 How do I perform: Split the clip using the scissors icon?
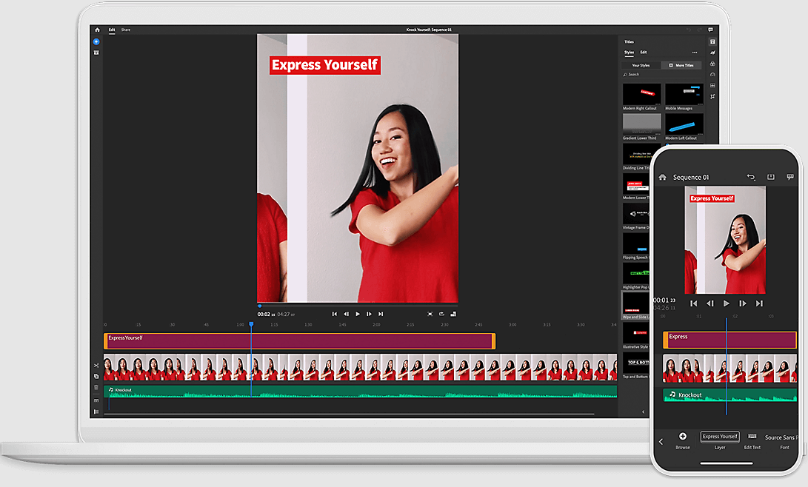97,365
